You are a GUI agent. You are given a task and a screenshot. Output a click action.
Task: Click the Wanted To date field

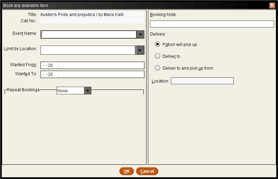click(x=92, y=75)
